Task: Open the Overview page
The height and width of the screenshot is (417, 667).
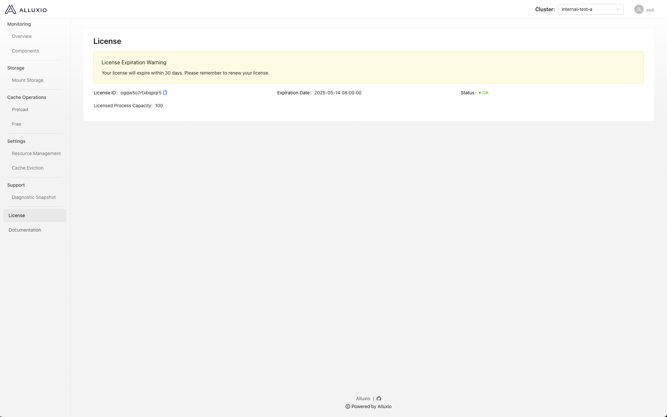Action: pyautogui.click(x=22, y=36)
